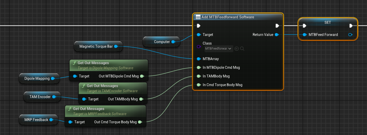Click the SET node execution input pin
Screen dimensions: 367x135
[304, 26]
